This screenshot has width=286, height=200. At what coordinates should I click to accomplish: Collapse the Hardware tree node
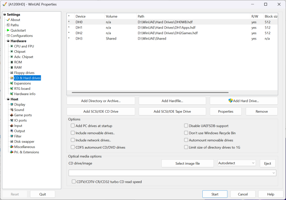point(8,41)
